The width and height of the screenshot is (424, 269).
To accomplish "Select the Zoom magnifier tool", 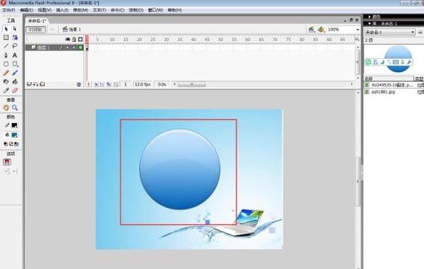I will pyautogui.click(x=15, y=108).
